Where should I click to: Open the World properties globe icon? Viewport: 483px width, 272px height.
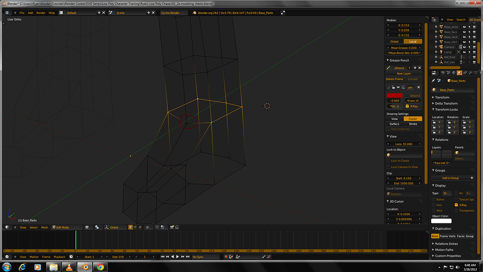(x=454, y=73)
